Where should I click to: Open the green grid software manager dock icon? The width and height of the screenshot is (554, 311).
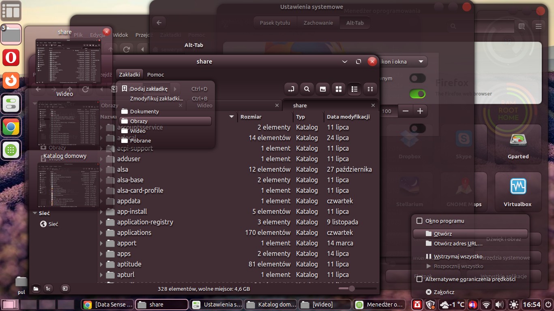(x=11, y=151)
